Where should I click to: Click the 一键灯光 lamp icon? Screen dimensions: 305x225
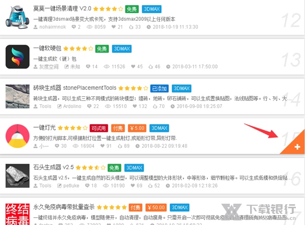17,136
